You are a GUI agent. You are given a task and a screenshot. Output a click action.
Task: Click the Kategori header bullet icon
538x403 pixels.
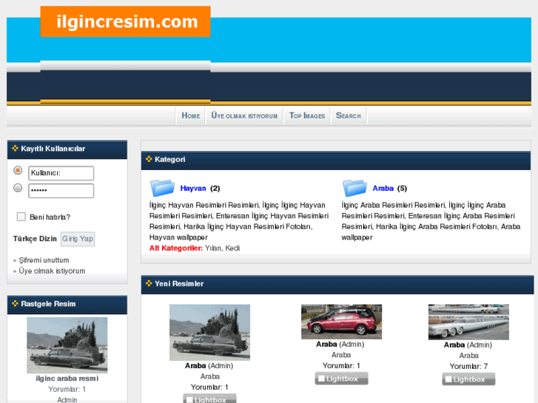(149, 159)
